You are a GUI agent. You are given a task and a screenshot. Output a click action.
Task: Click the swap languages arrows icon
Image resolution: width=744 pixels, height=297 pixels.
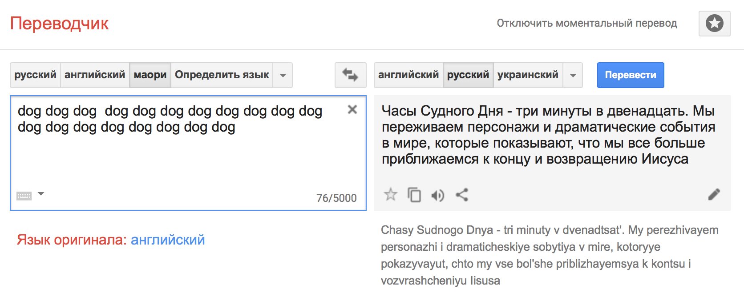point(350,75)
